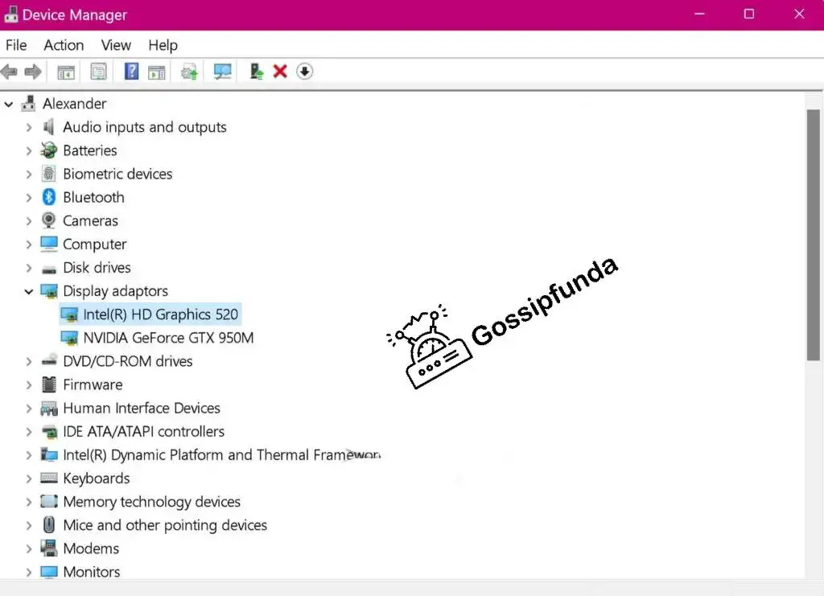Click the Batteries category icon

click(49, 150)
